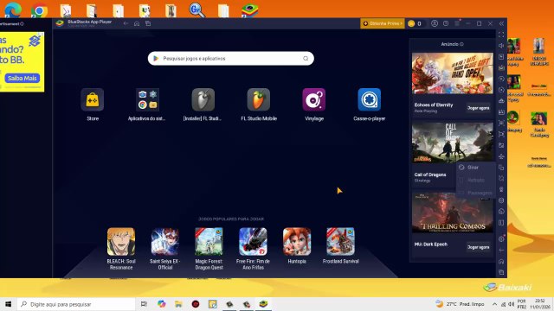Click the search magnifier icon in search box
The image size is (554, 311).
[306, 59]
